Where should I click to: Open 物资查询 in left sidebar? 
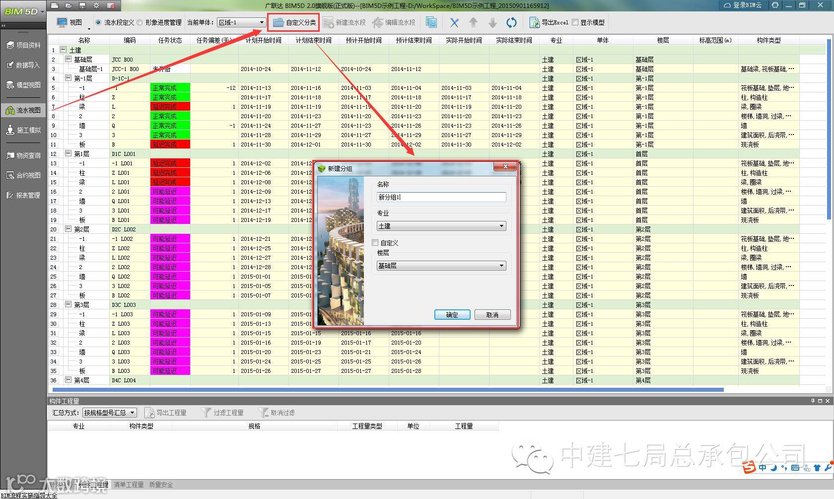23,155
